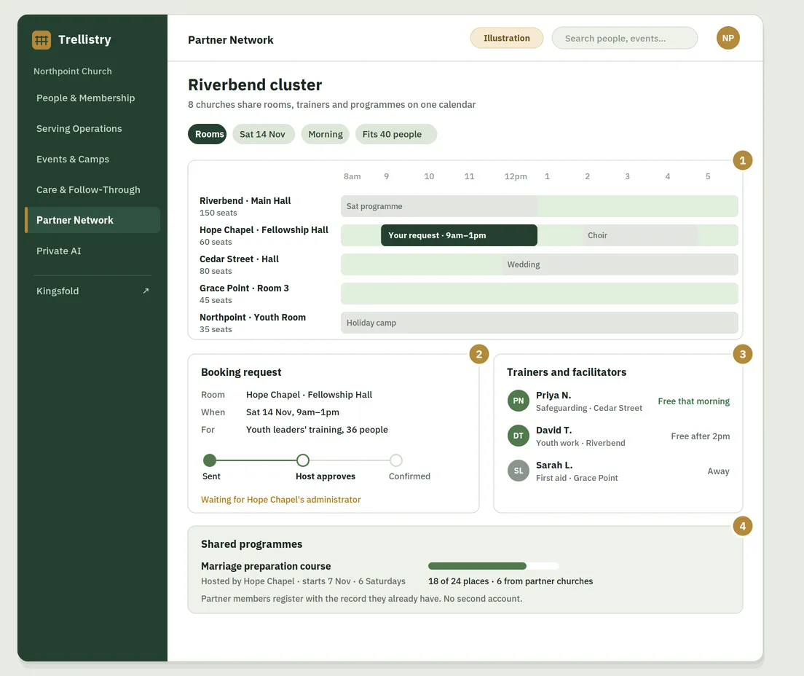
Task: Click David T.'s Free after 2pm status
Action: (701, 436)
